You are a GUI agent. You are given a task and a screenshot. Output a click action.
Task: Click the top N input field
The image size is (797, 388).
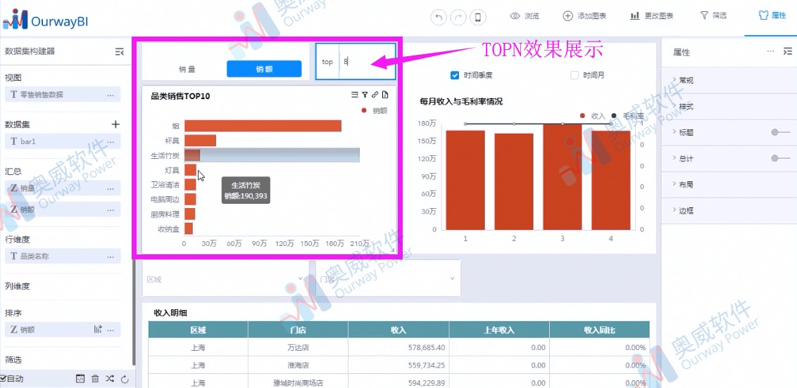point(367,61)
